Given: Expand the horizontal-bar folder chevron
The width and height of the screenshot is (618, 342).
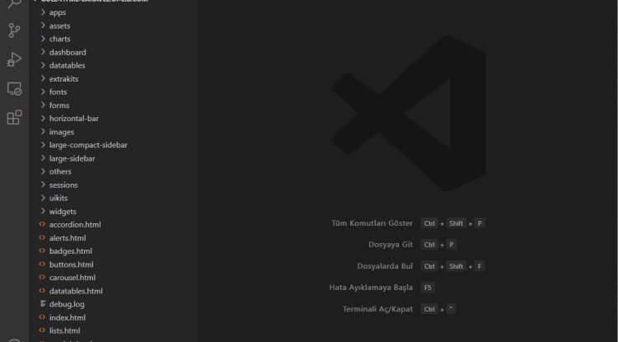Looking at the screenshot, I should [x=43, y=119].
